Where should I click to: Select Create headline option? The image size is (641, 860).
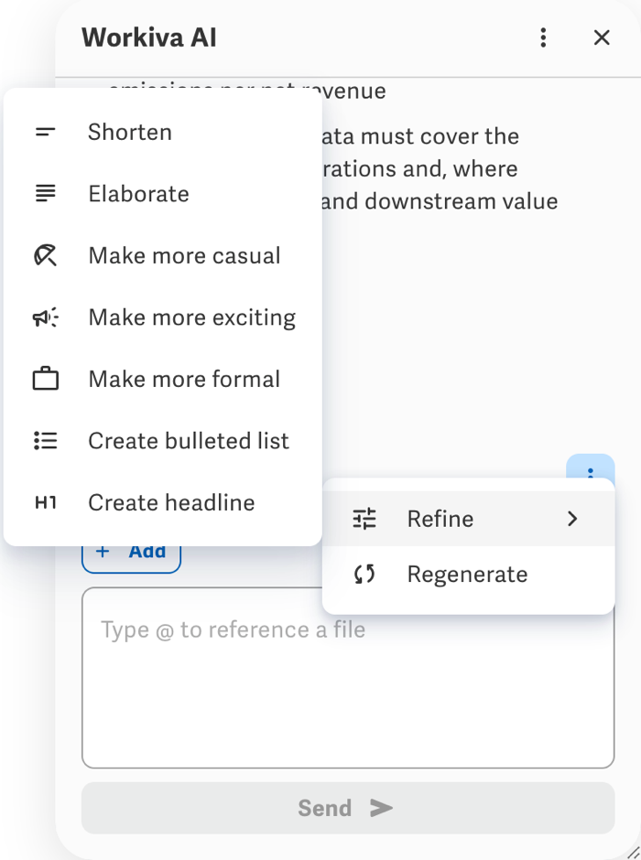tap(162, 502)
